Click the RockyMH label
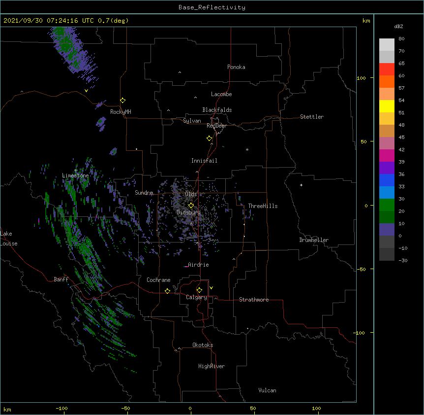The image size is (424, 415). click(x=121, y=112)
